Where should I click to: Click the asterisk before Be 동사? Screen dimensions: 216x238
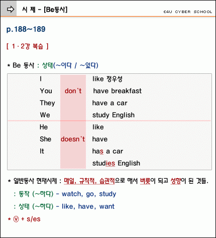(9, 65)
